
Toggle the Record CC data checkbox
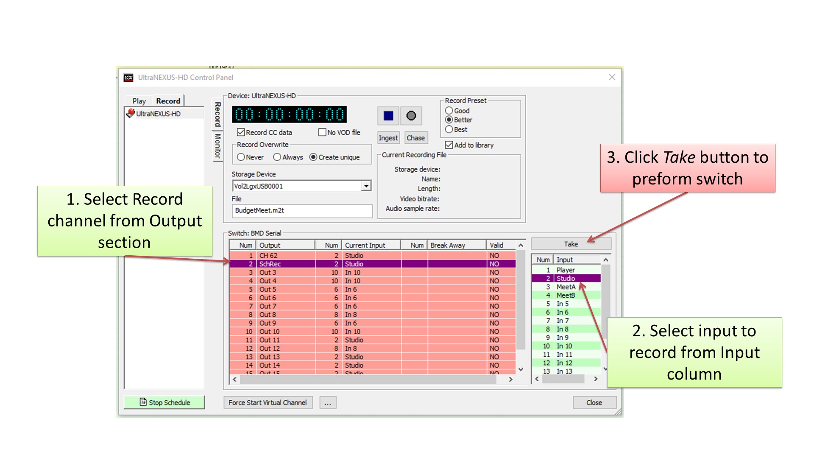[x=241, y=132]
